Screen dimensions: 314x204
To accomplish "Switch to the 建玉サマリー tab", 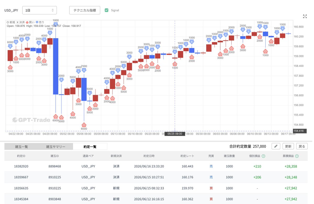I will click(x=56, y=147).
